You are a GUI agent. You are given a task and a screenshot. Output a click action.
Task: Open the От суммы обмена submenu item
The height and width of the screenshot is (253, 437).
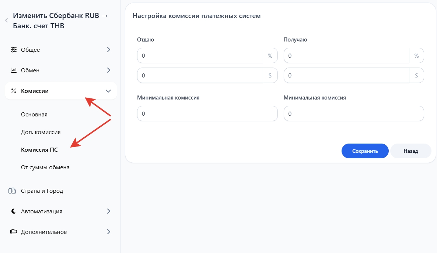click(45, 167)
